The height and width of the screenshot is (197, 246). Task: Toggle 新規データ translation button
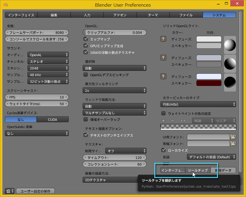click(x=223, y=170)
